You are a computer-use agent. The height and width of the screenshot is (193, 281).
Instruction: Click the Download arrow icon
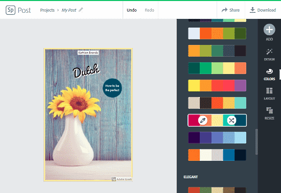[x=252, y=10]
